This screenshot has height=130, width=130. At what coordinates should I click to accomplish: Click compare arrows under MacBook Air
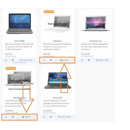point(82,60)
